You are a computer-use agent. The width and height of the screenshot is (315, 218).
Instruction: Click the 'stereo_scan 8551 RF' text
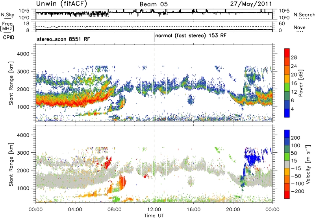coord(63,39)
